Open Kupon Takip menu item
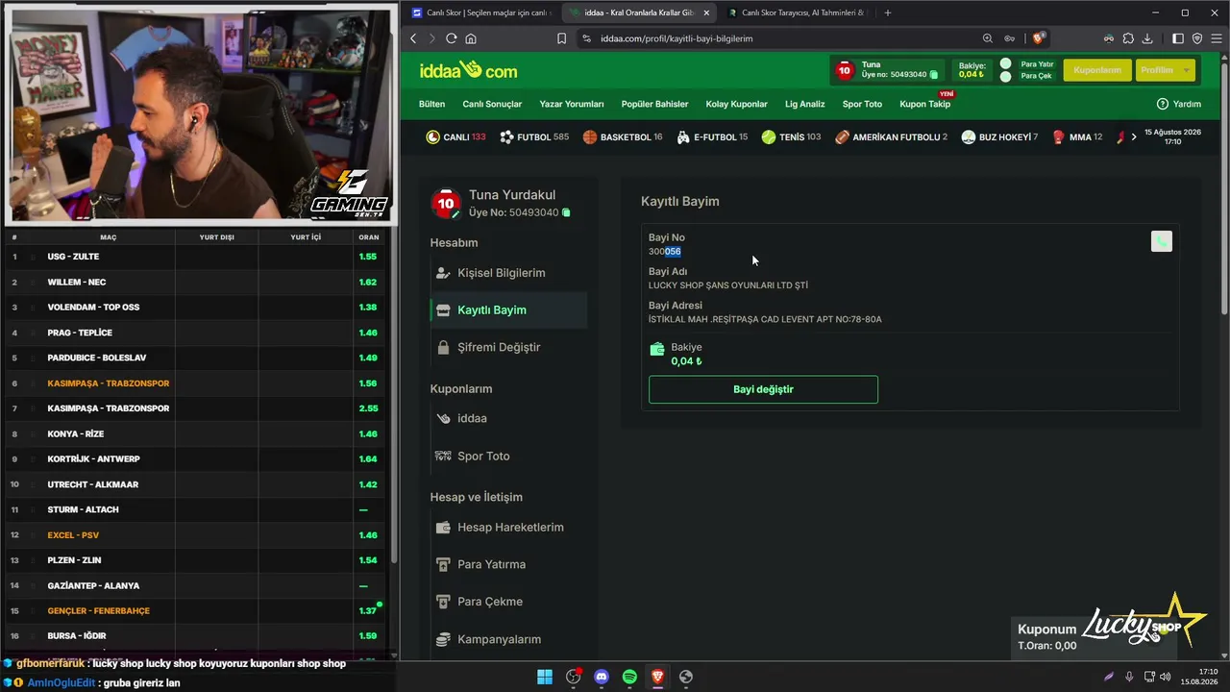This screenshot has width=1230, height=692. 924,104
